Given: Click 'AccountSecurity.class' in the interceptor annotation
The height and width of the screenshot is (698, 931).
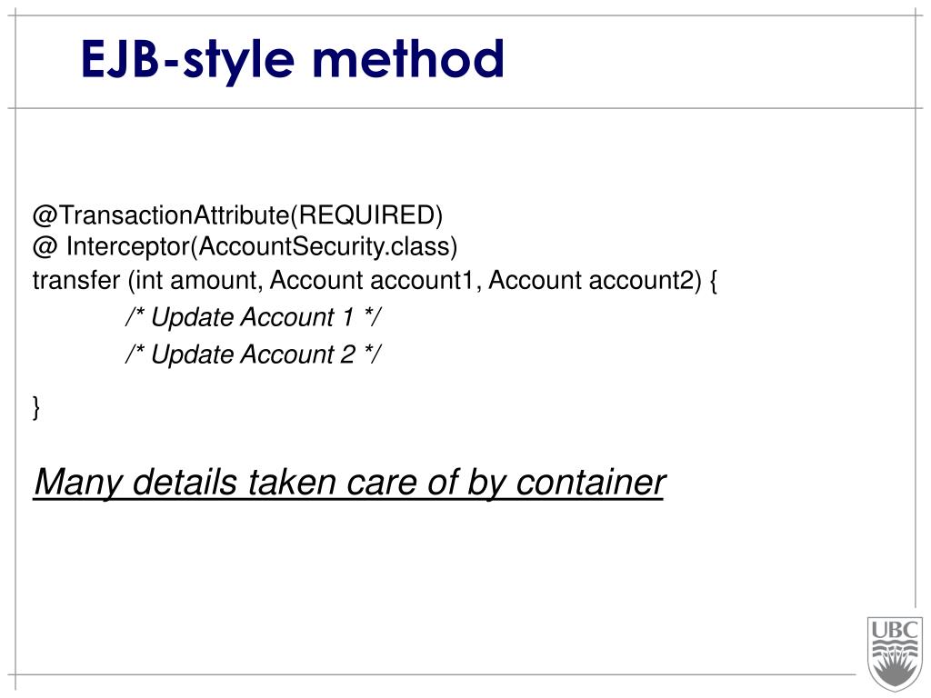Looking at the screenshot, I should tap(324, 246).
